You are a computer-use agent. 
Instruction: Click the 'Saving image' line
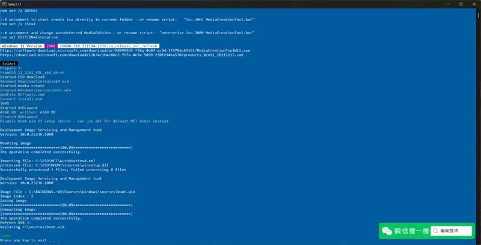13,201
